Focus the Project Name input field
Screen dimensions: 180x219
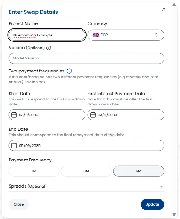47,35
